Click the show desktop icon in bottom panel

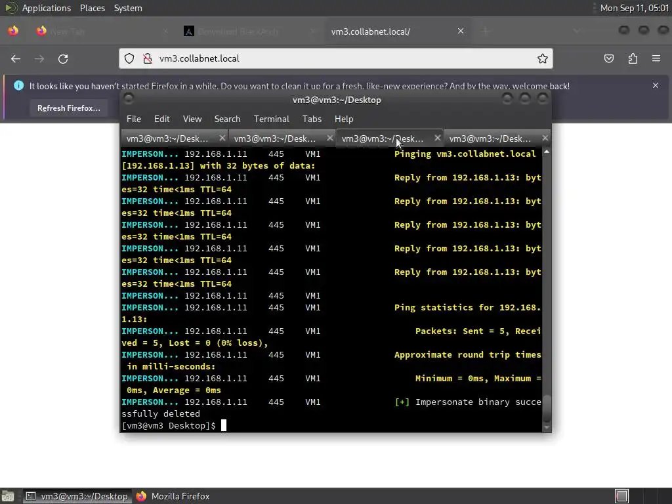[x=8, y=496]
